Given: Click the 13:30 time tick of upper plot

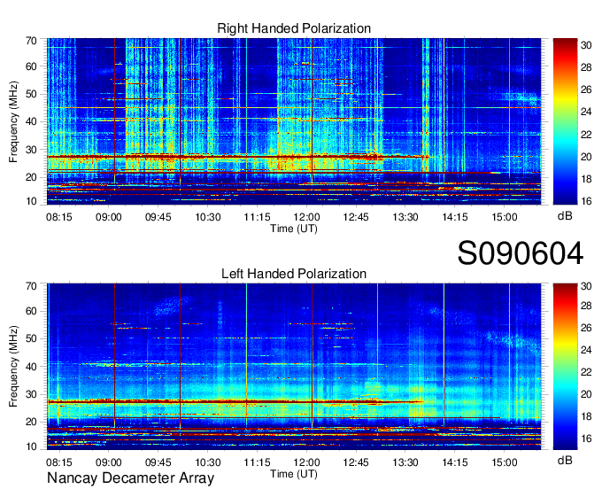Looking at the screenshot, I should click(405, 217).
